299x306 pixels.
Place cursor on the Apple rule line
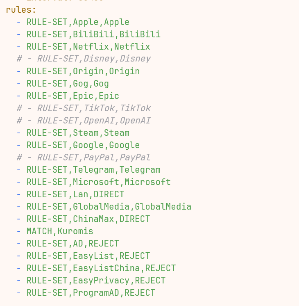(73, 22)
